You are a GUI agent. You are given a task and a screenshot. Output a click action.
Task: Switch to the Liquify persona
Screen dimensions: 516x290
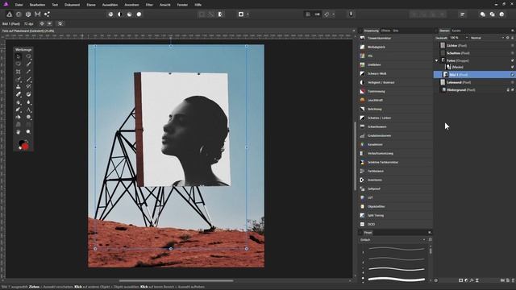(x=19, y=14)
